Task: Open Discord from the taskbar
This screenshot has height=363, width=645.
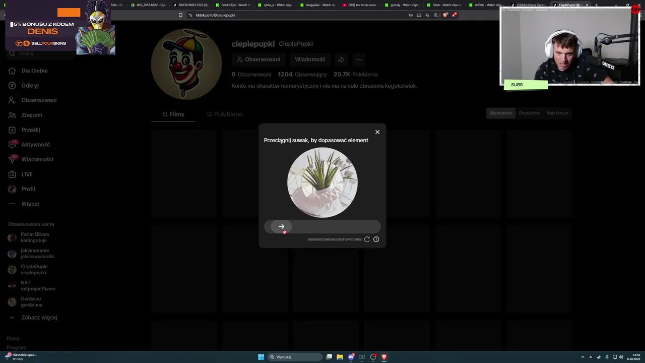Action: pyautogui.click(x=351, y=357)
